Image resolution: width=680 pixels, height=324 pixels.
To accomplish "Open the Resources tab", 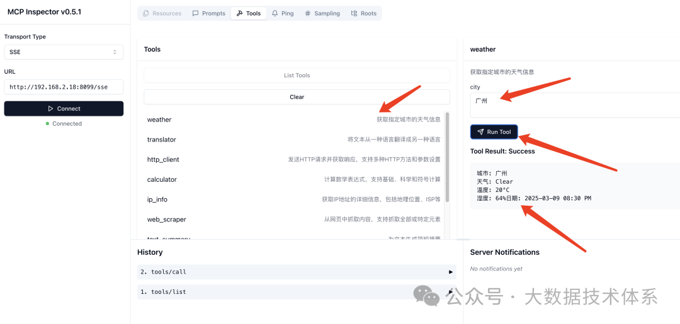I will pyautogui.click(x=162, y=13).
